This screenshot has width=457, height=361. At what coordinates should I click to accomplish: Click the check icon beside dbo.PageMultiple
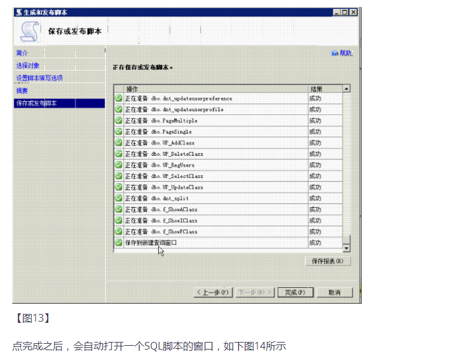click(x=119, y=120)
